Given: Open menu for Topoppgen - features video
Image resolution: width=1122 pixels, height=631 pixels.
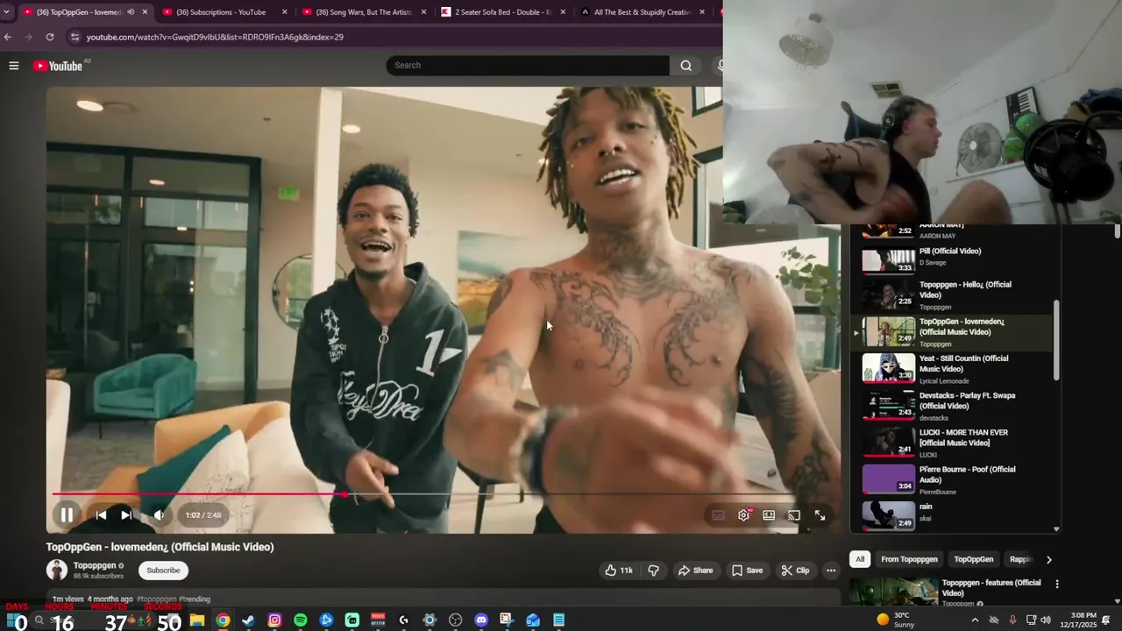Looking at the screenshot, I should click(x=1057, y=584).
